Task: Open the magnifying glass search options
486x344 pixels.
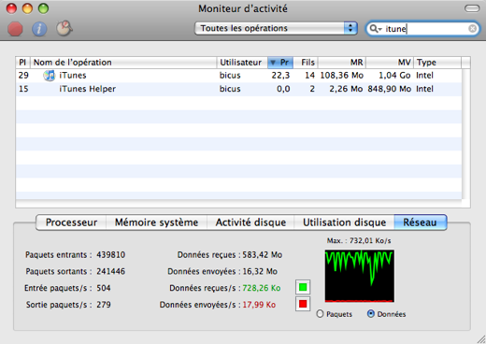Action: (x=375, y=29)
